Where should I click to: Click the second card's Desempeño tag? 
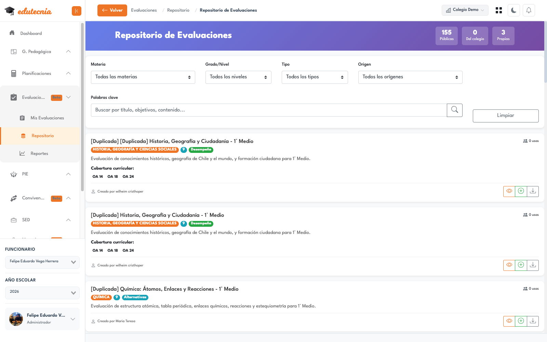click(201, 223)
